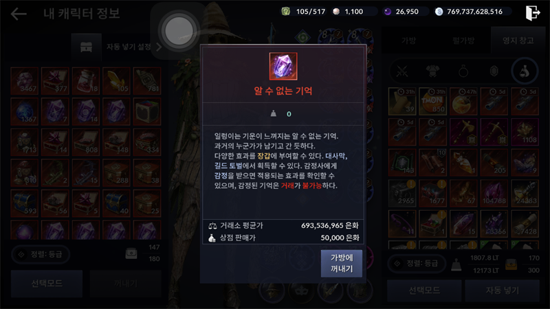Select the ring accessory filter icon
Viewport: 550px width, 309px height.
pos(463,71)
